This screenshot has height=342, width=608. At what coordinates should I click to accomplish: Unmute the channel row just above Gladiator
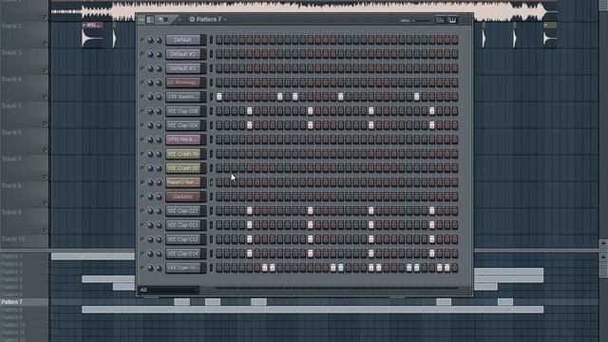pyautogui.click(x=142, y=182)
